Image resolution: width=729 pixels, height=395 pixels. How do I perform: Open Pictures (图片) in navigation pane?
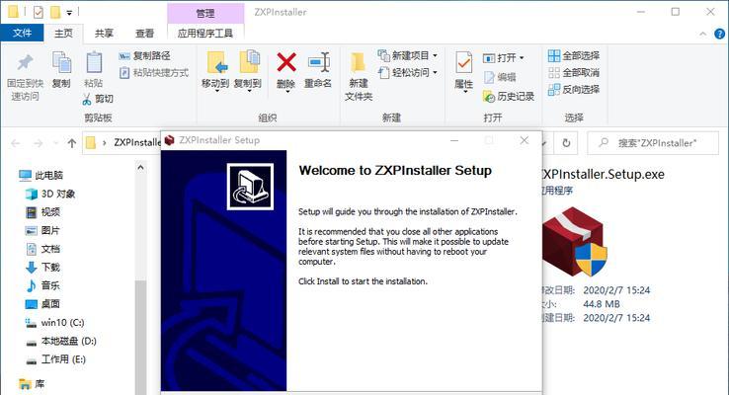pyautogui.click(x=42, y=230)
